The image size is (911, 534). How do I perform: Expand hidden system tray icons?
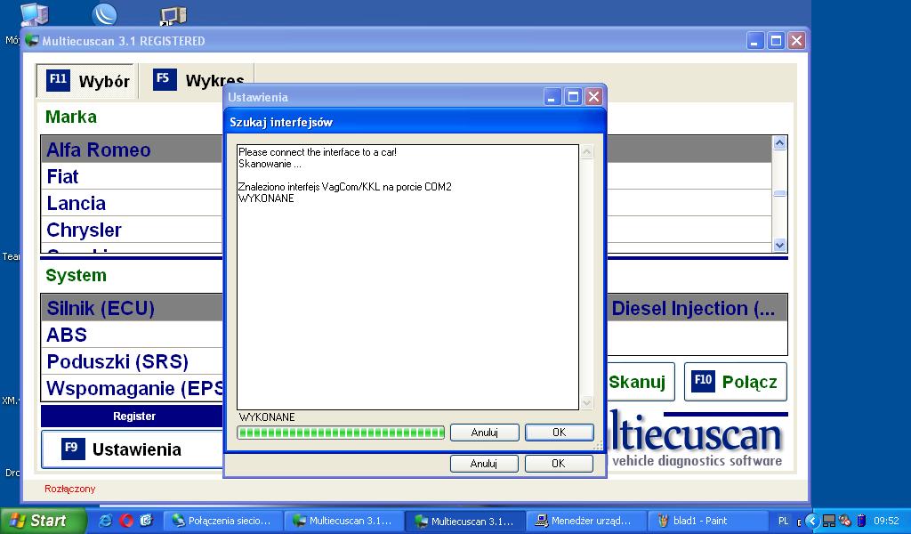coord(812,522)
